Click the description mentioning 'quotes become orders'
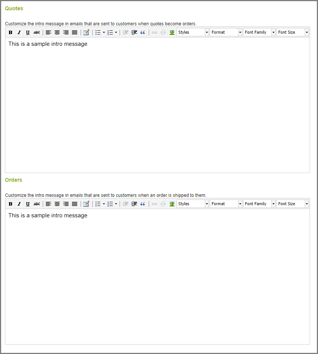Screen dimensions: 318x354 (101, 24)
